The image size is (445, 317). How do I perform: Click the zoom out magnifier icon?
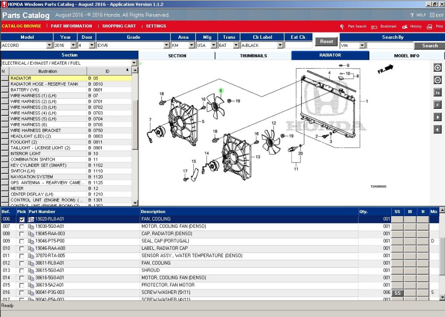pyautogui.click(x=437, y=80)
